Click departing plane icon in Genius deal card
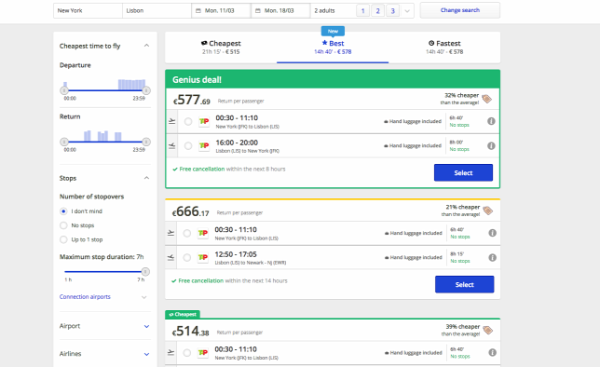Screen dimensions: 600x367 click(172, 121)
